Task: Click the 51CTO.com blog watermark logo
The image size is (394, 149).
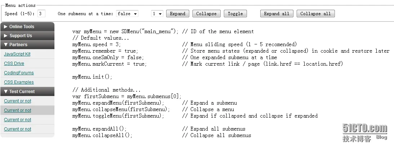Action: [364, 133]
